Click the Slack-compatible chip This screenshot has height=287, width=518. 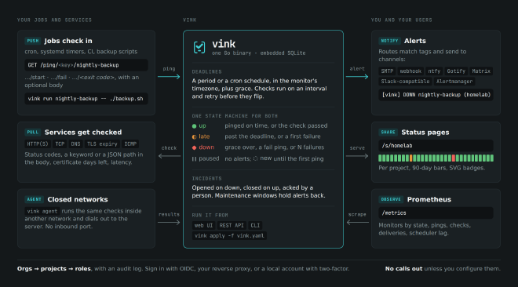[x=405, y=82]
